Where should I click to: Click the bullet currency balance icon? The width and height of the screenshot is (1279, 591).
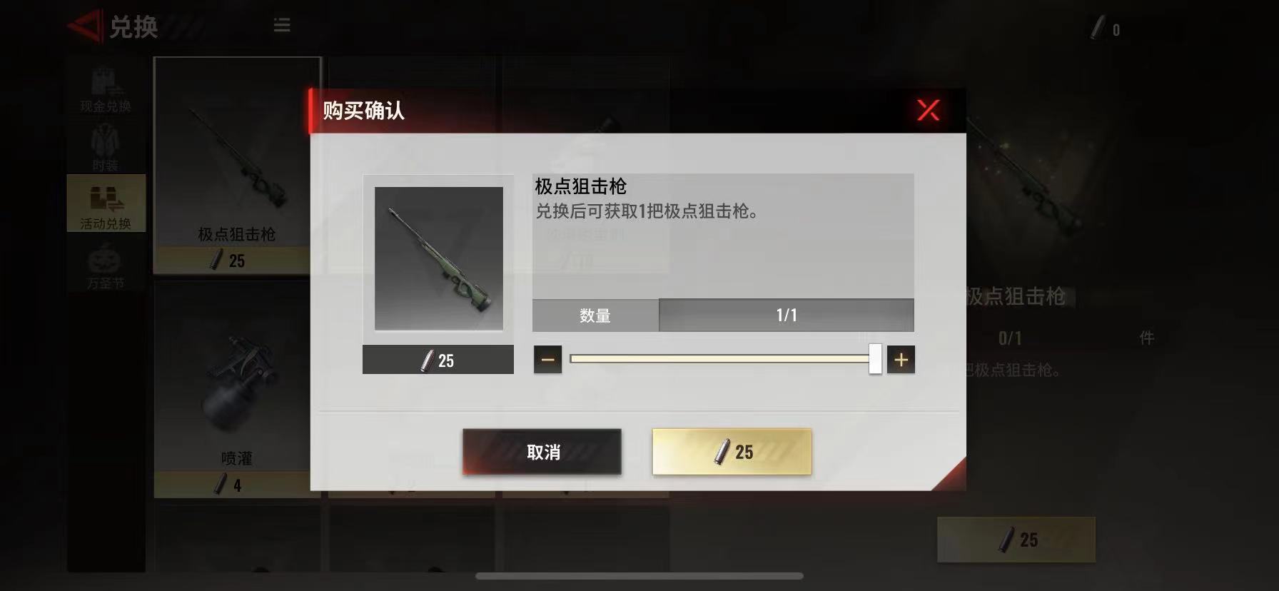(1098, 29)
